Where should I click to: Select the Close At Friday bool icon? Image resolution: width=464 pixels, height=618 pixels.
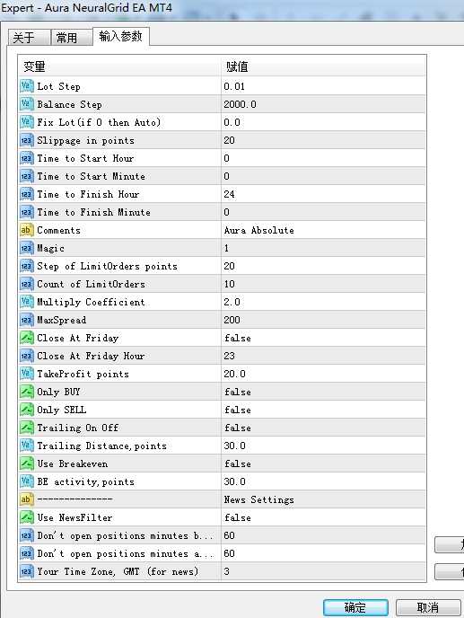[26, 338]
